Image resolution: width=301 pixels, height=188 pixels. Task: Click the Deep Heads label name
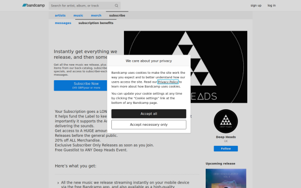[x=226, y=137]
